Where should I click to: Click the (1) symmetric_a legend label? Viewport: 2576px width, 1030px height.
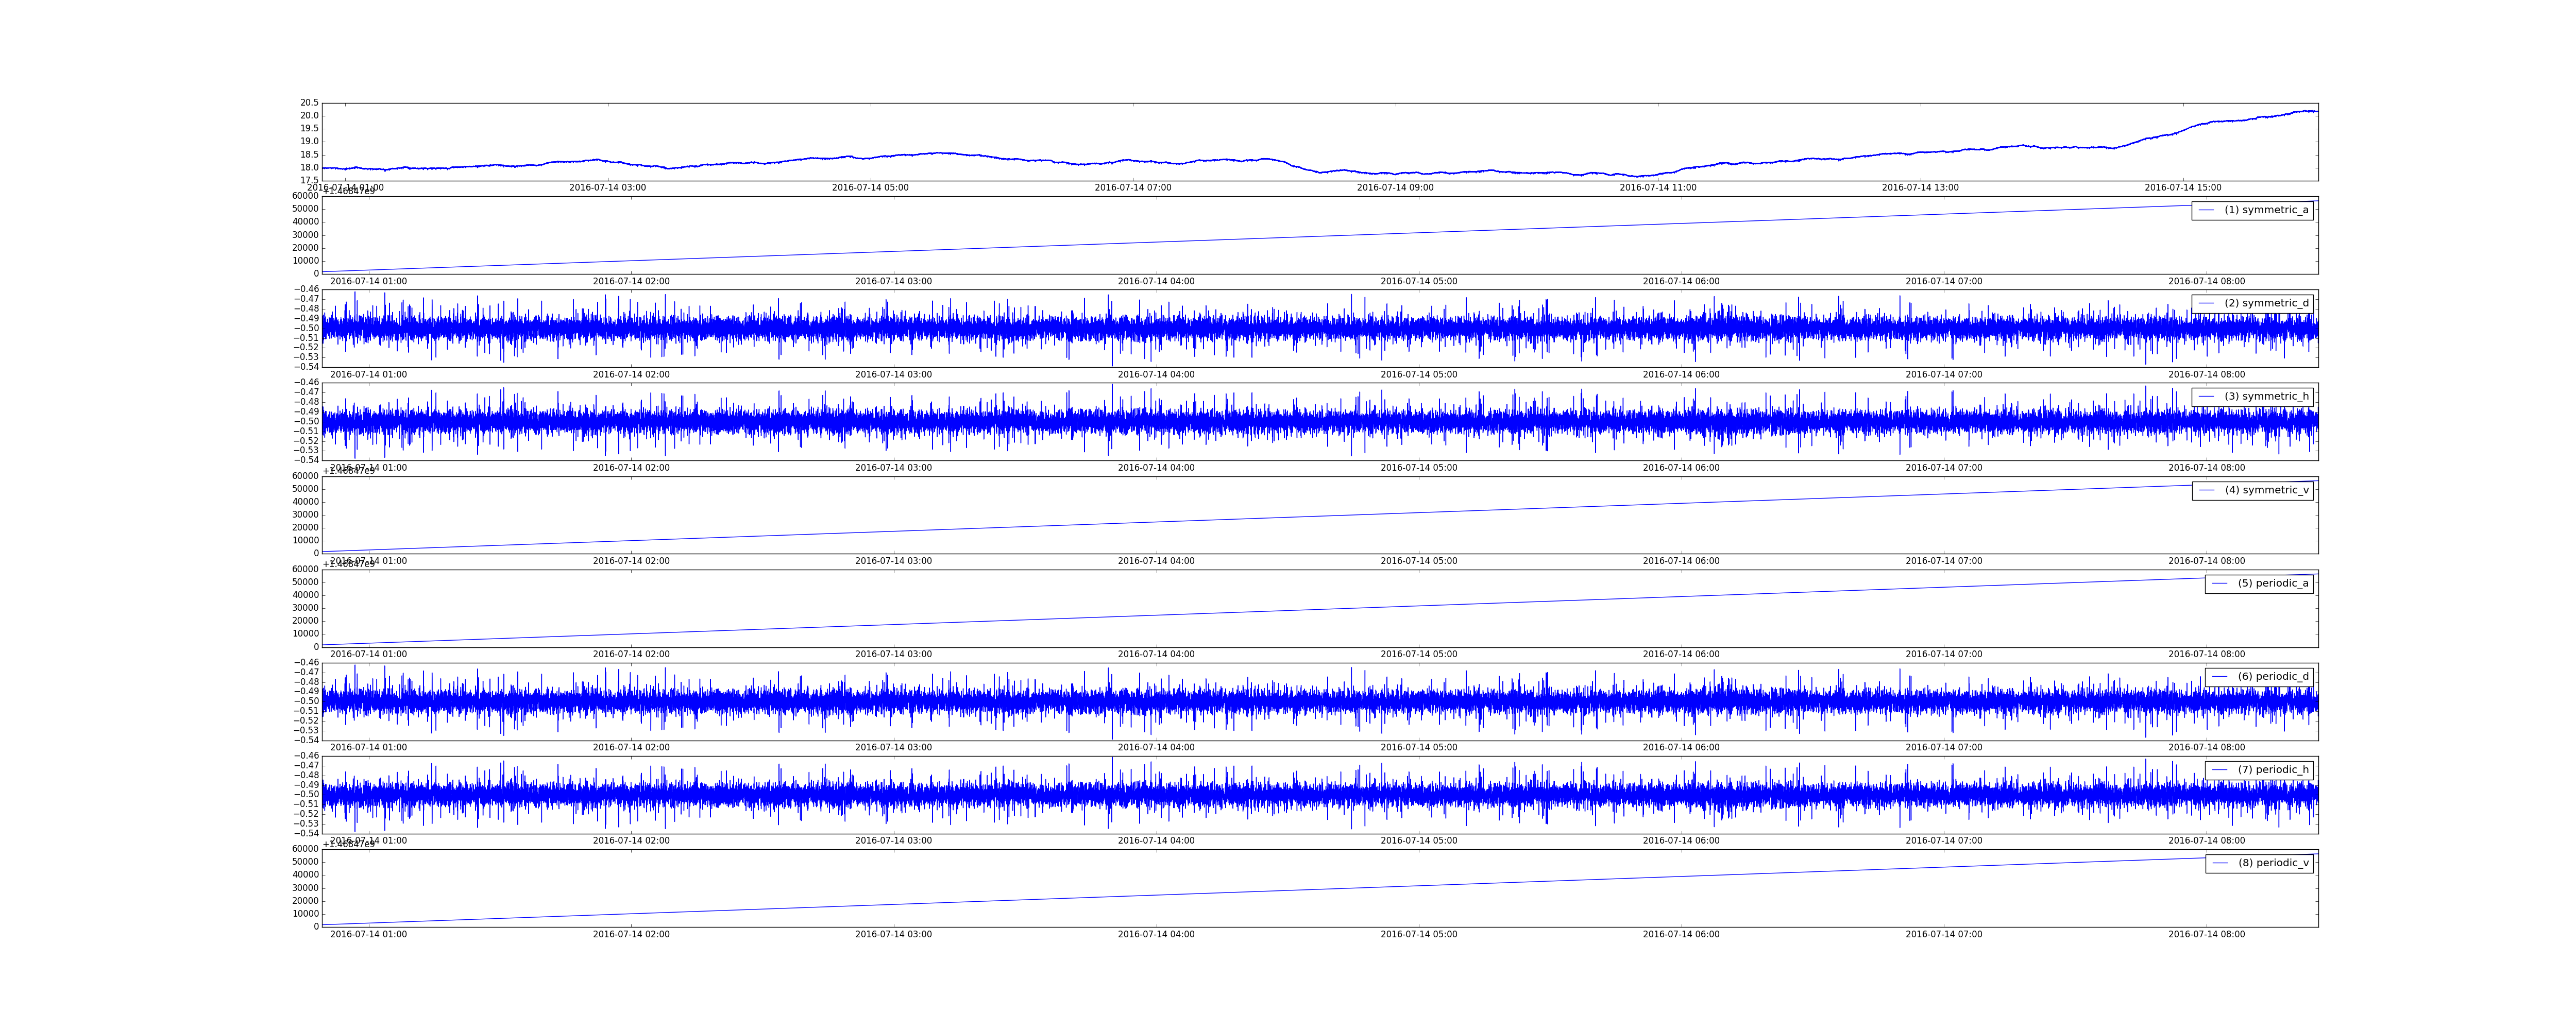[2266, 210]
